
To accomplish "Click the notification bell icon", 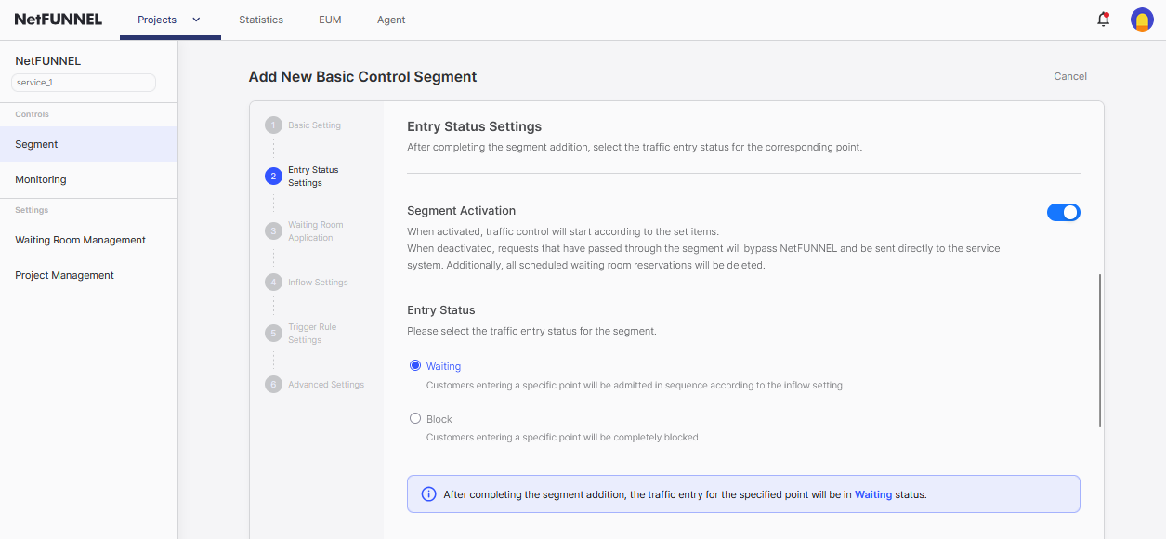I will [x=1103, y=19].
